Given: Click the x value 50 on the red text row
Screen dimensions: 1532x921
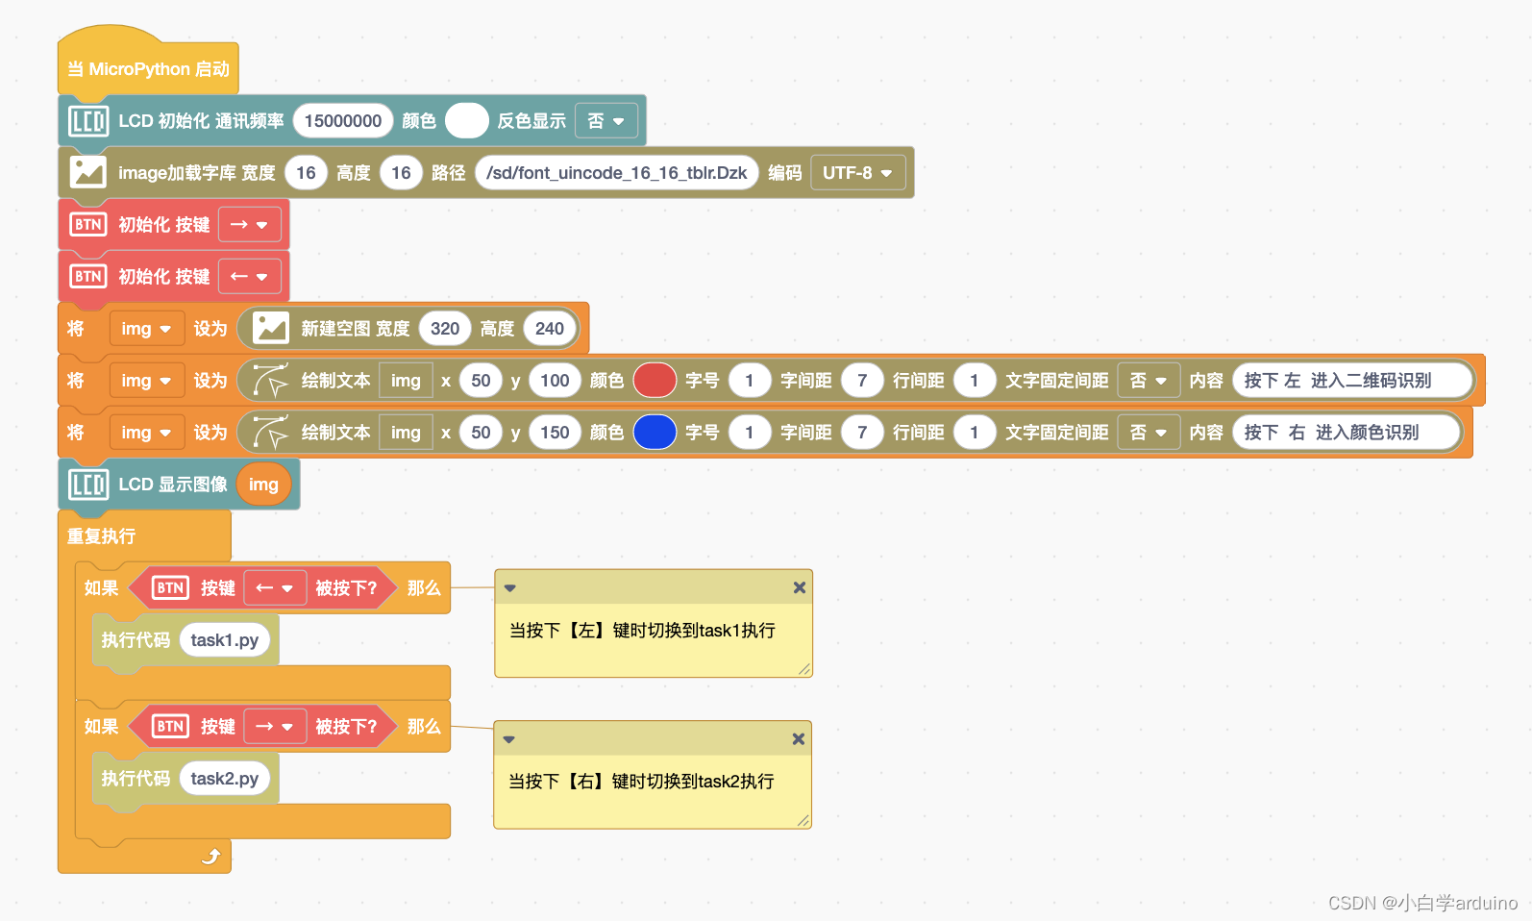Looking at the screenshot, I should 481,381.
